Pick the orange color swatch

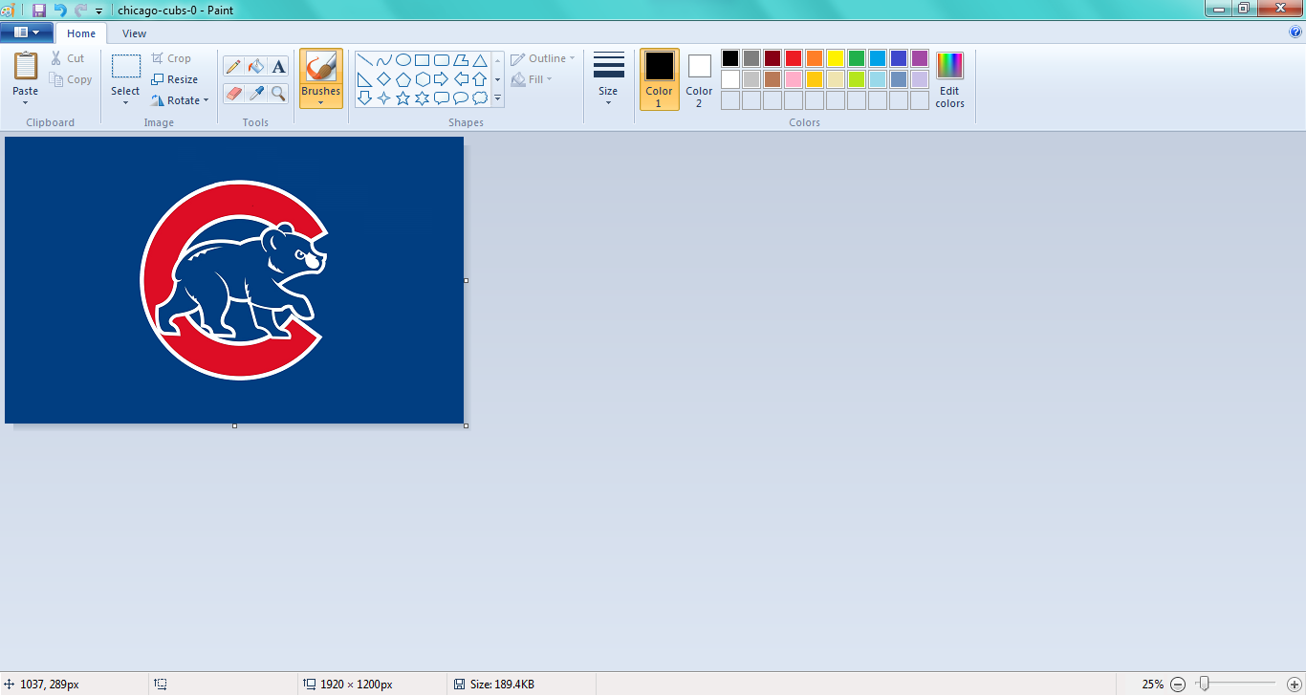click(x=815, y=58)
